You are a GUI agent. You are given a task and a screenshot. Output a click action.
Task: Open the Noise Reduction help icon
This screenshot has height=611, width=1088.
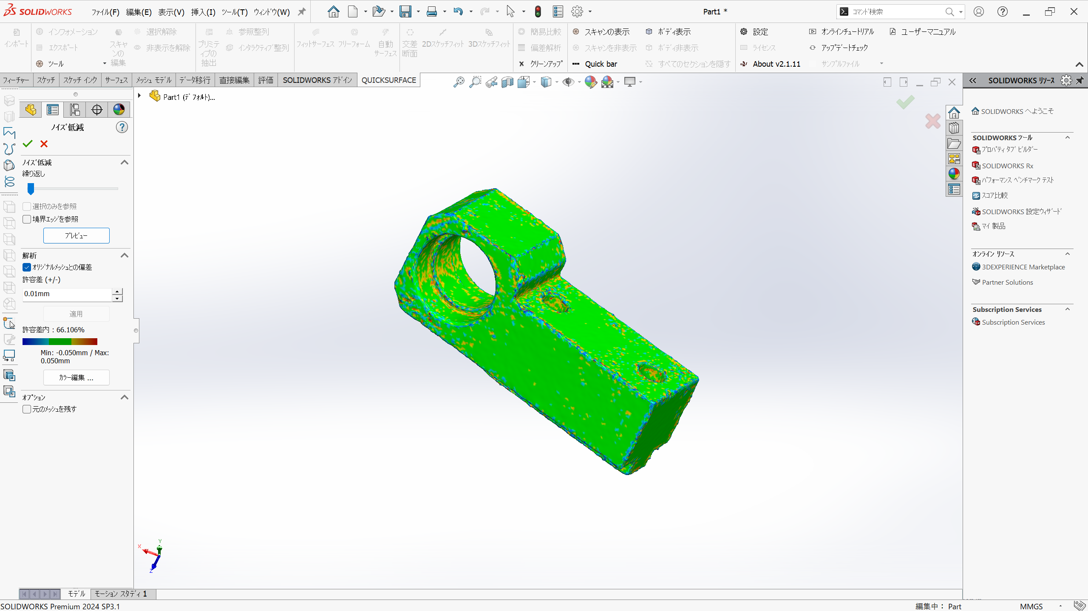[122, 127]
